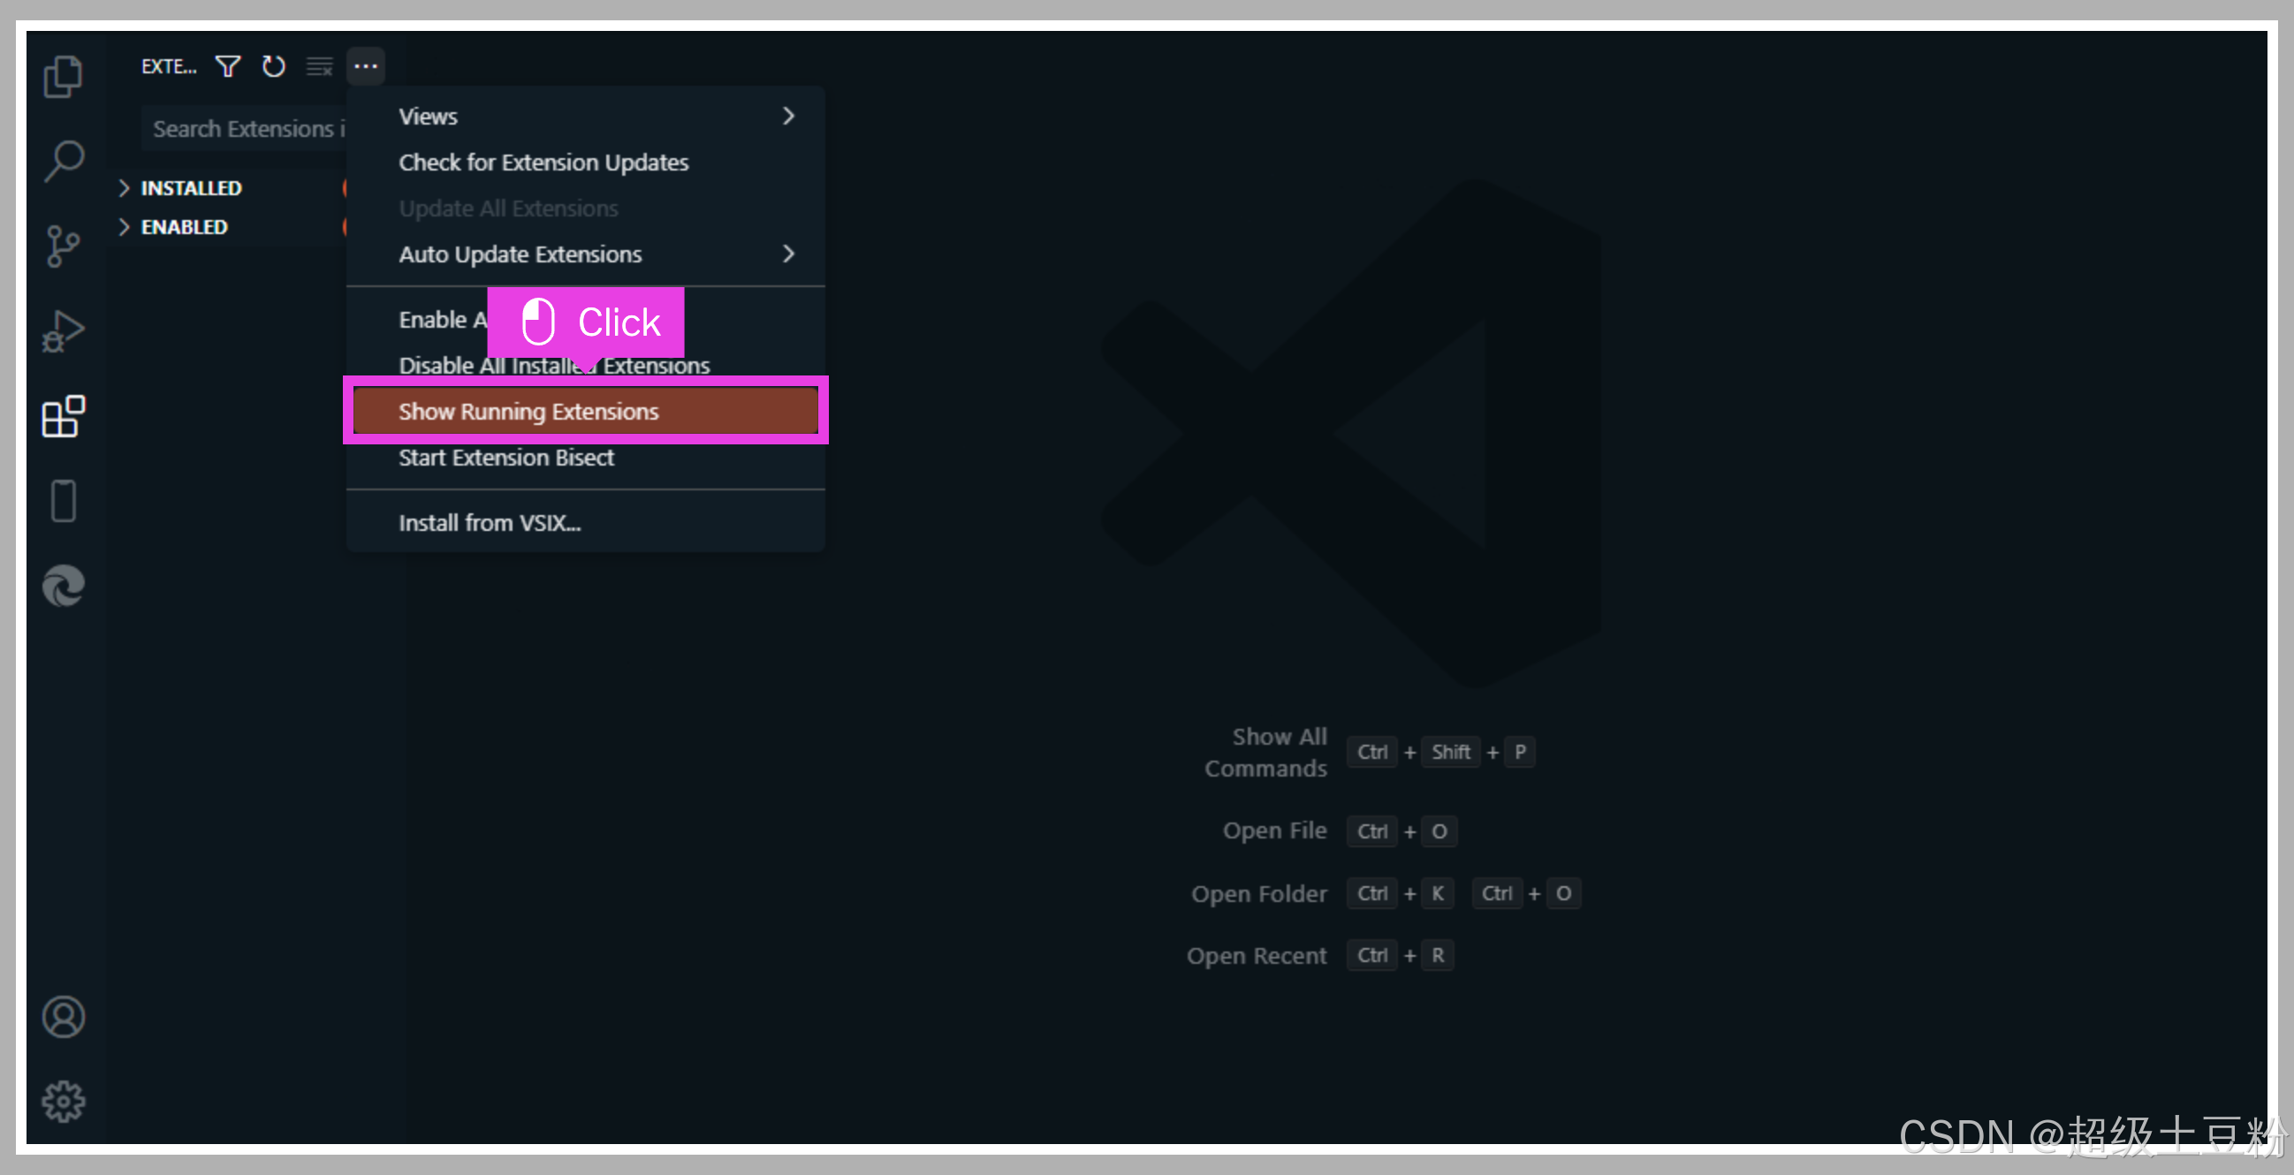
Task: Click the Views and More Actions ellipsis
Action: 365,67
